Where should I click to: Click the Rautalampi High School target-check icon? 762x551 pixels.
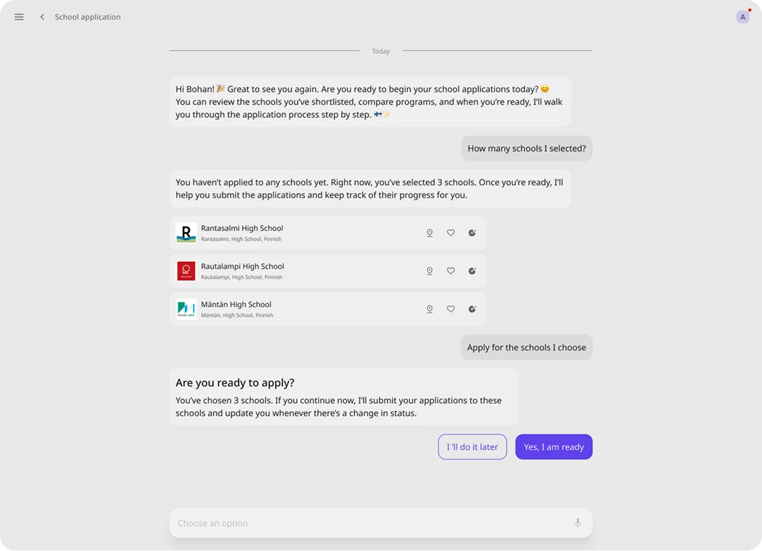click(x=472, y=271)
